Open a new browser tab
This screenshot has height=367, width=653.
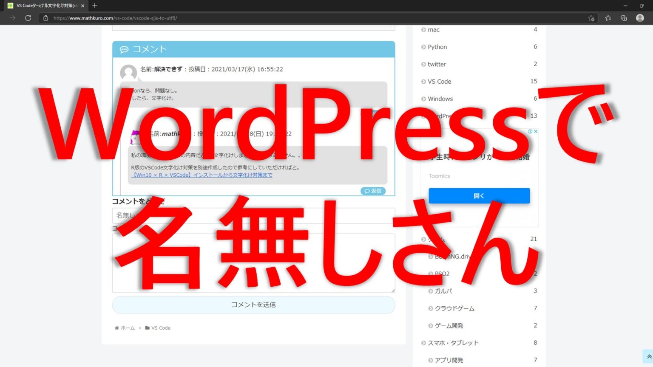click(x=94, y=6)
